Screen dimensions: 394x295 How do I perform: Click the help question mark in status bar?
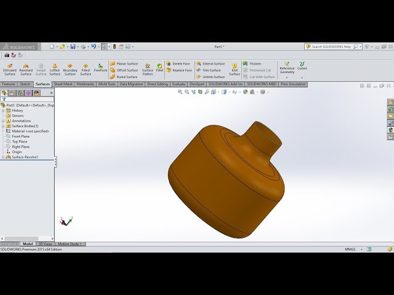click(369, 250)
